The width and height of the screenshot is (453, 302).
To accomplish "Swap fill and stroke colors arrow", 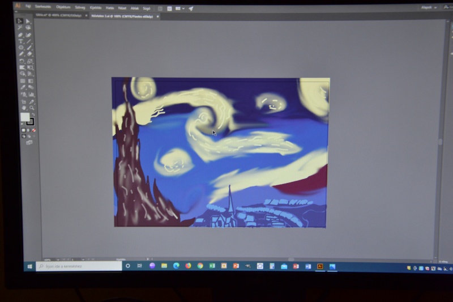I will (x=33, y=114).
